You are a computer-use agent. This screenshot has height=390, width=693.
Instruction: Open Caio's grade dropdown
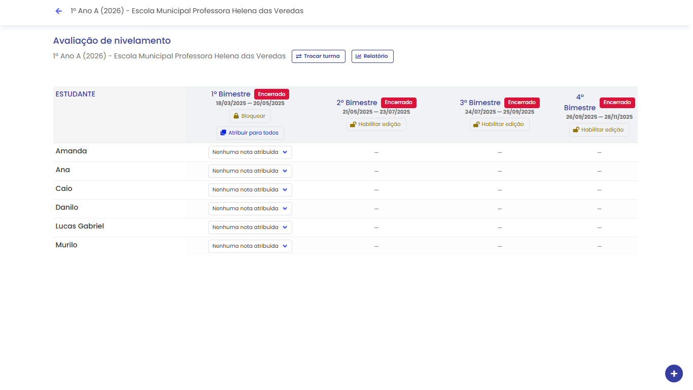point(250,190)
